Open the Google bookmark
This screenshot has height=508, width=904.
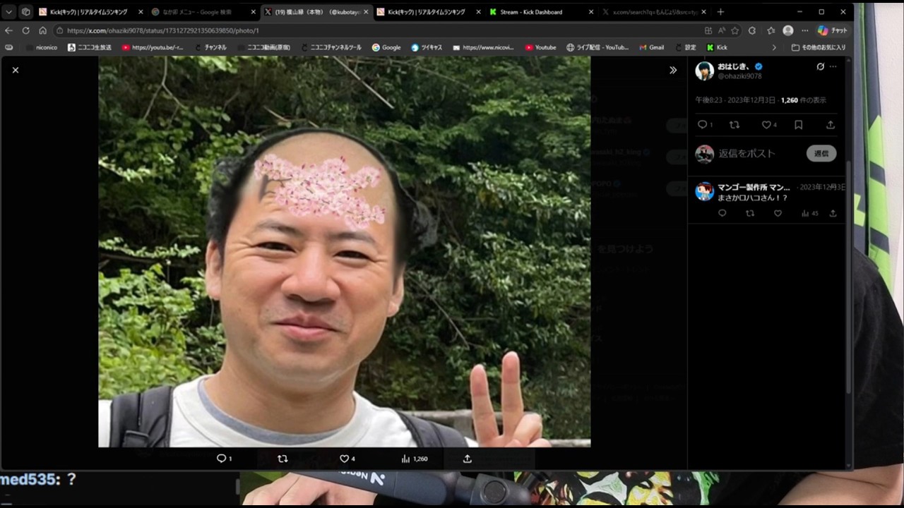point(386,47)
